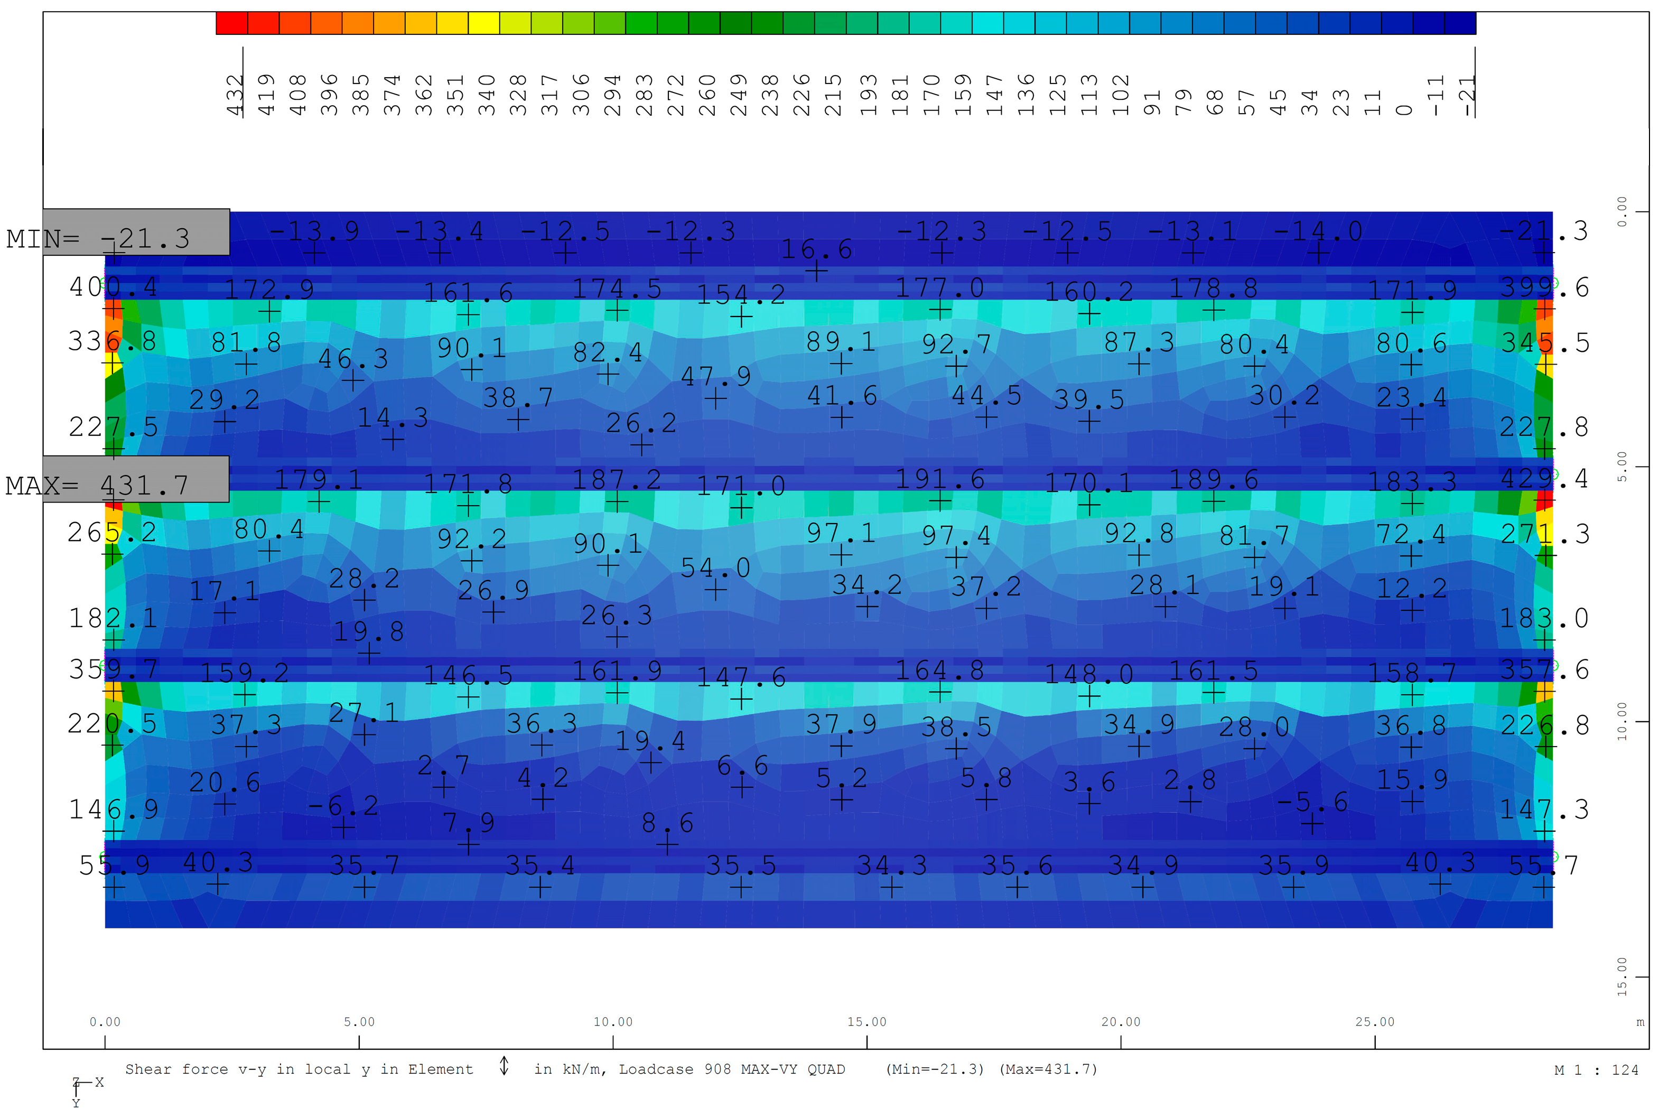Image resolution: width=1659 pixels, height=1117 pixels.
Task: Click the value label -5.6 in the plot
Action: 1311,802
